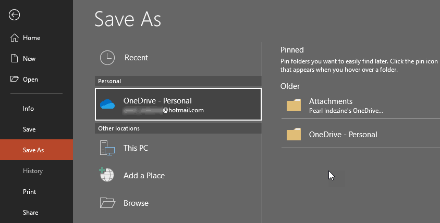Image resolution: width=440 pixels, height=223 pixels.
Task: Click the OneDrive blue cloud icon
Action: click(107, 104)
